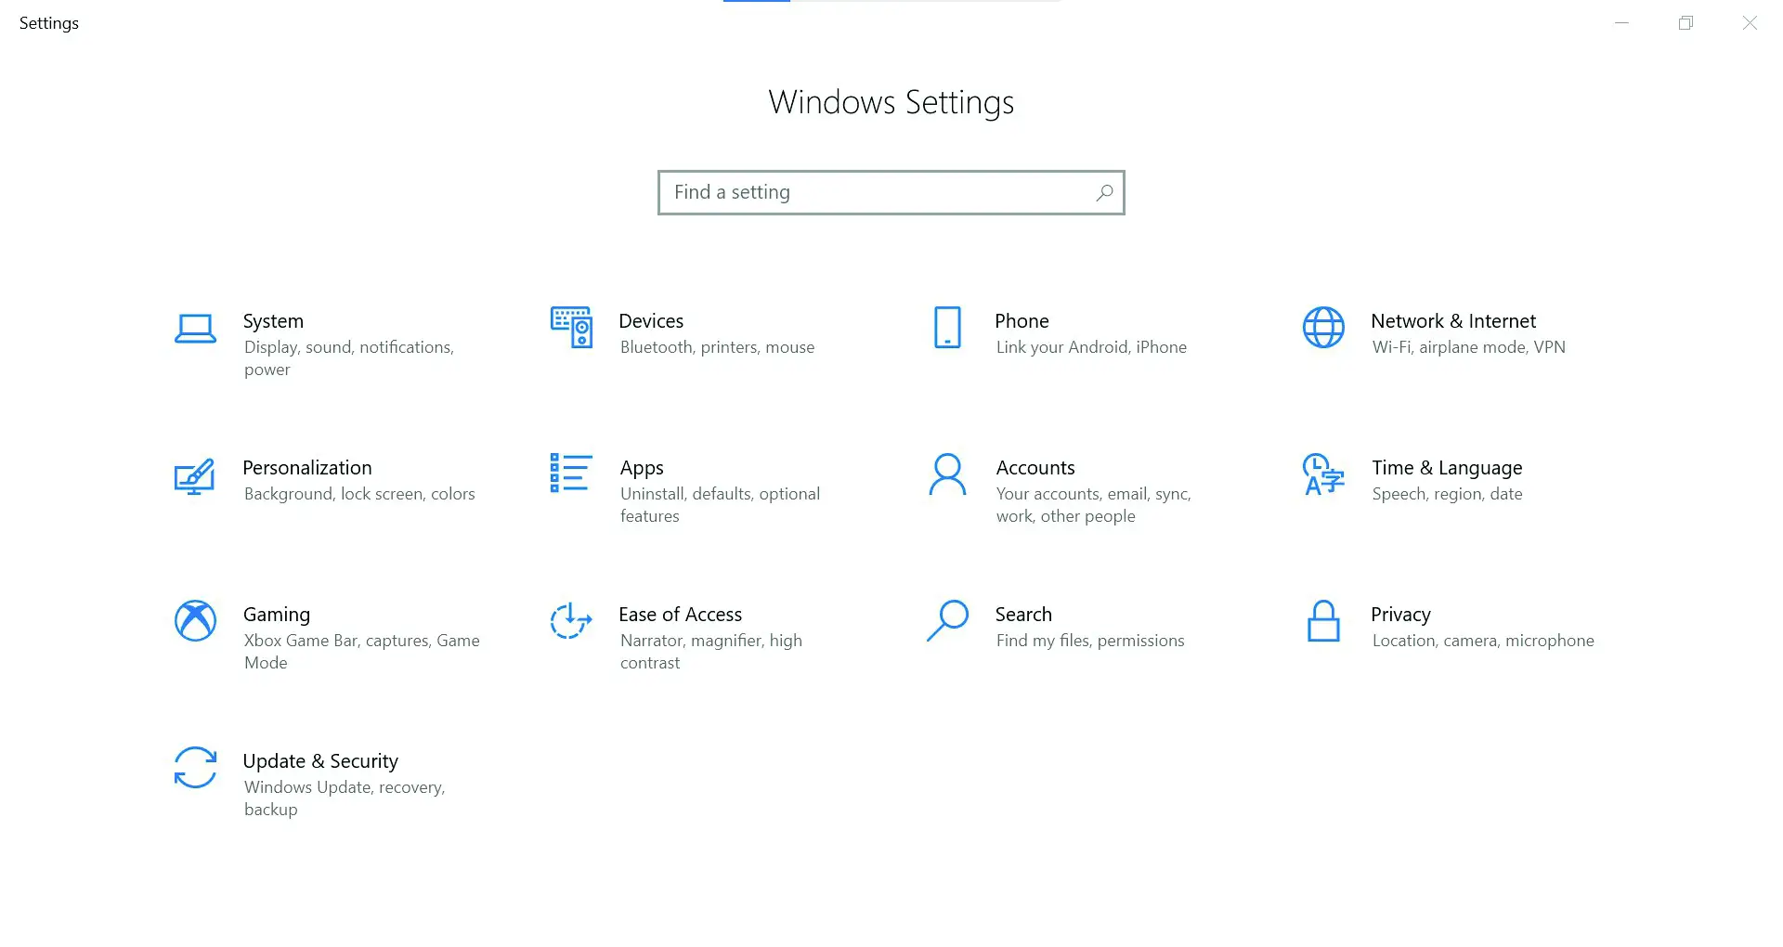This screenshot has height=947, width=1783.
Task: Click the Ease of Access dashed-circle icon
Action: click(571, 620)
